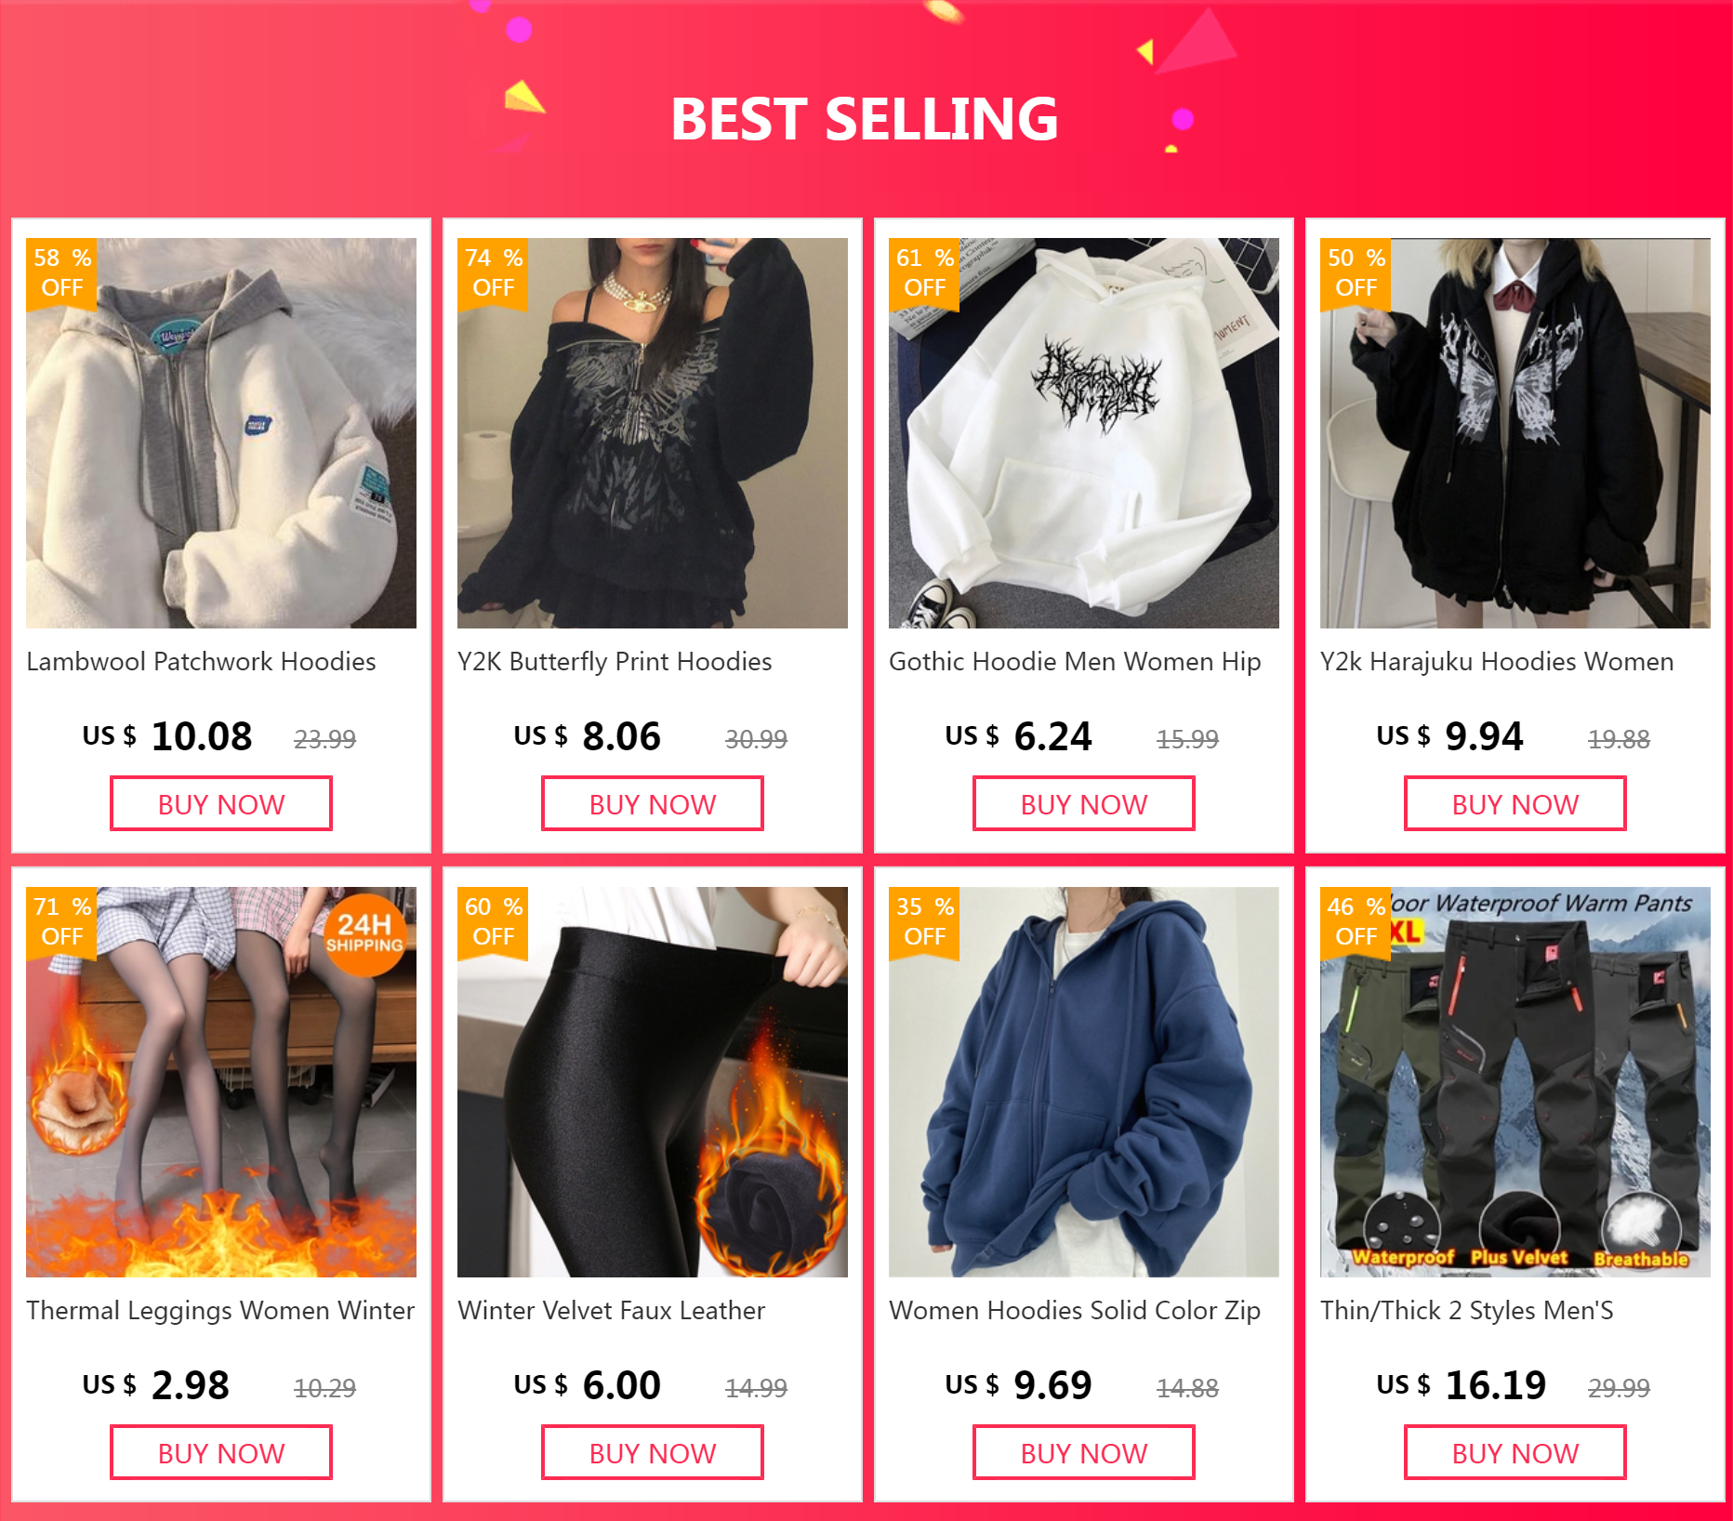Click BUY NOW under Gothic Hoodie

[1084, 804]
